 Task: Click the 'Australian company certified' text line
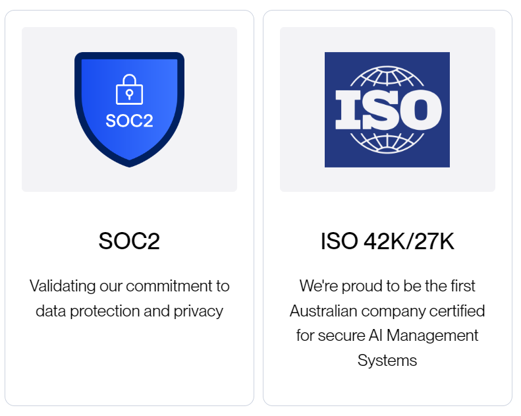click(x=387, y=311)
